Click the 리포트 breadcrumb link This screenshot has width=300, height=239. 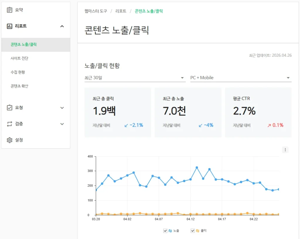click(x=121, y=11)
